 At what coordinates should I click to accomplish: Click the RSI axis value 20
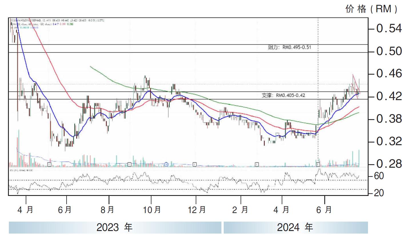379,194
